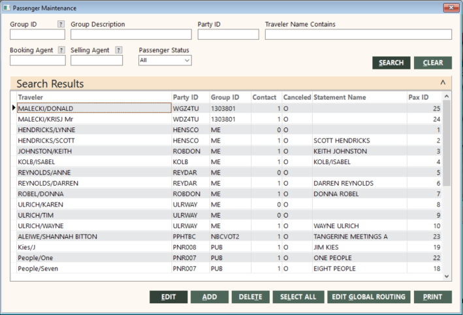Viewport: 463px width, 315px height.
Task: Click the CLEAR button
Action: click(x=433, y=63)
